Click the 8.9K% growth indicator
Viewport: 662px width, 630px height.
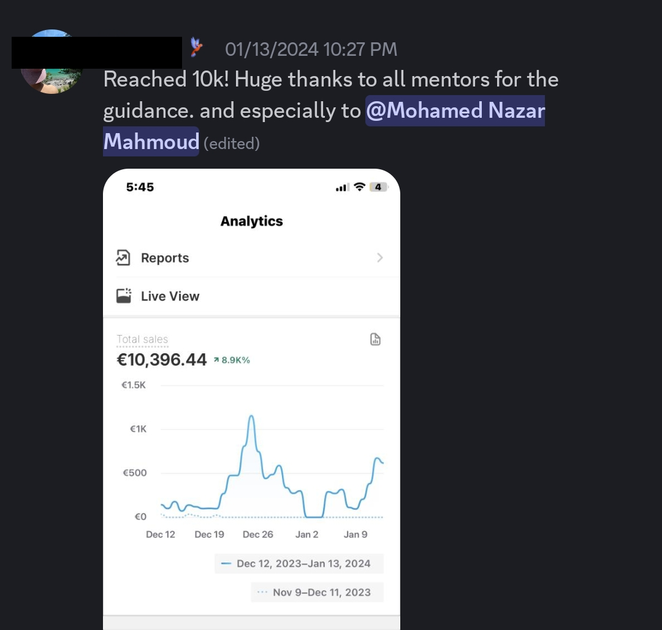[232, 360]
